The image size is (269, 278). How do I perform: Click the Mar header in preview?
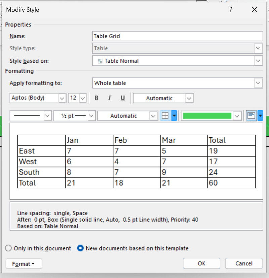pos(169,140)
